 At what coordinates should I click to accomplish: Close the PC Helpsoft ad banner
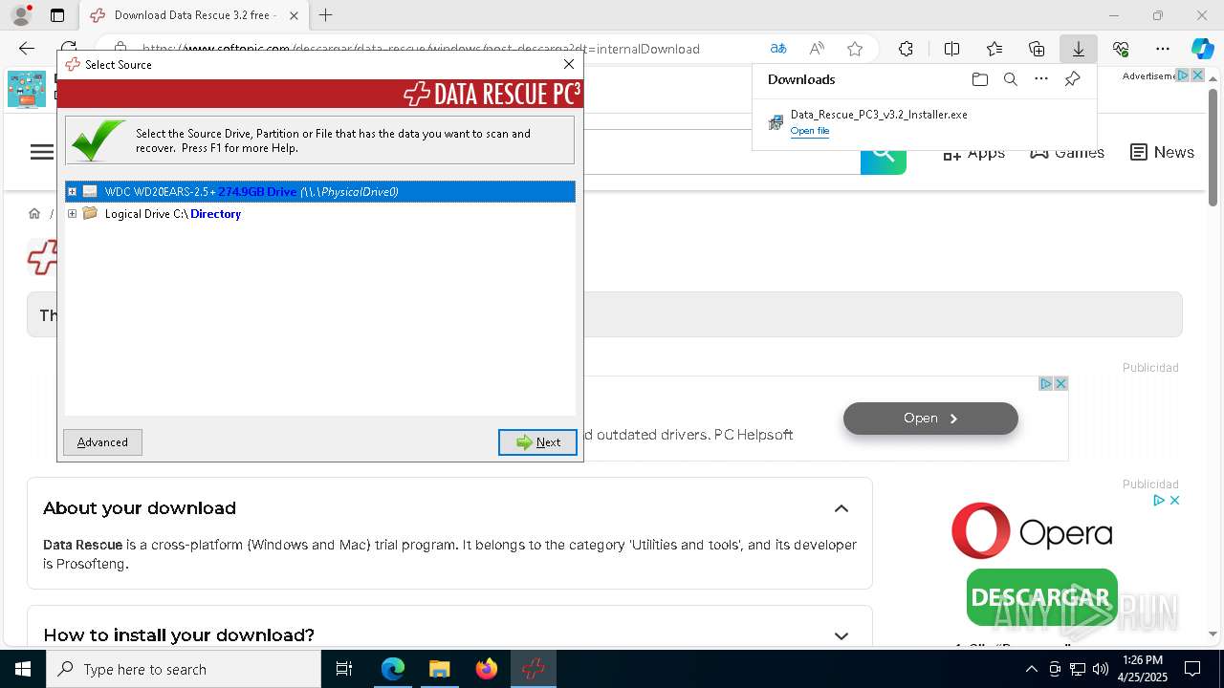(x=1060, y=383)
